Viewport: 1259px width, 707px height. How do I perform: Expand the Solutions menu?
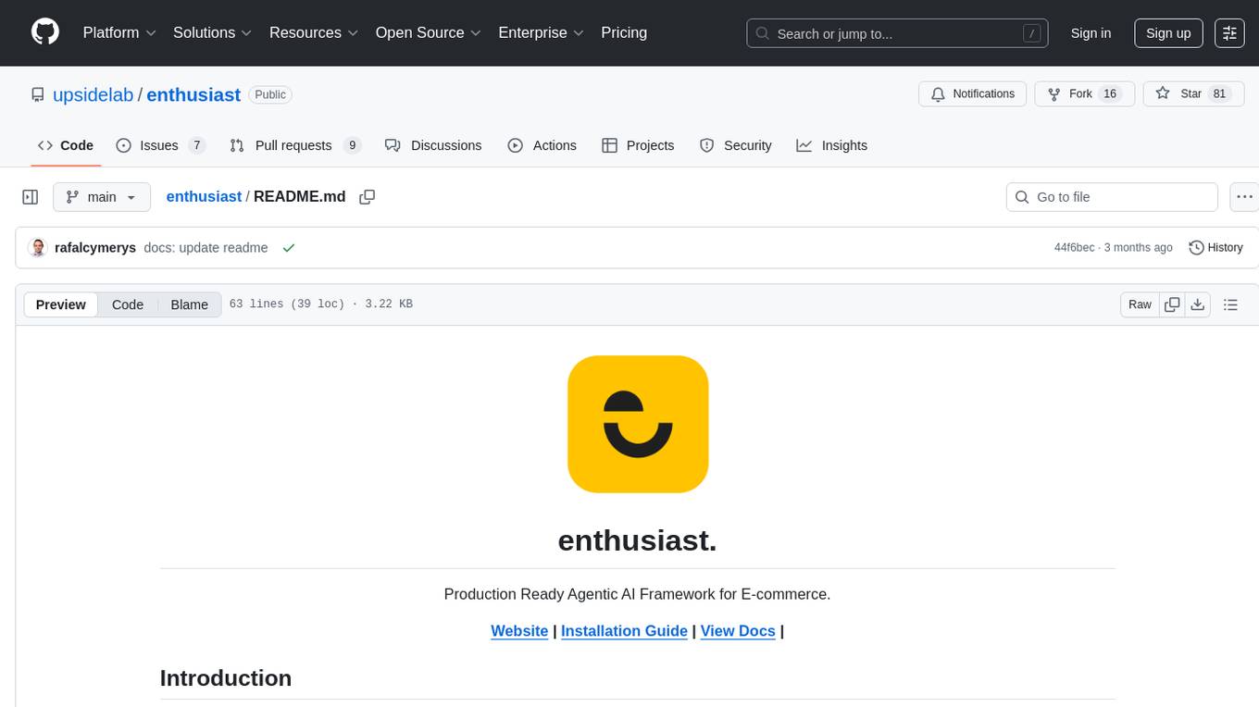pos(213,32)
